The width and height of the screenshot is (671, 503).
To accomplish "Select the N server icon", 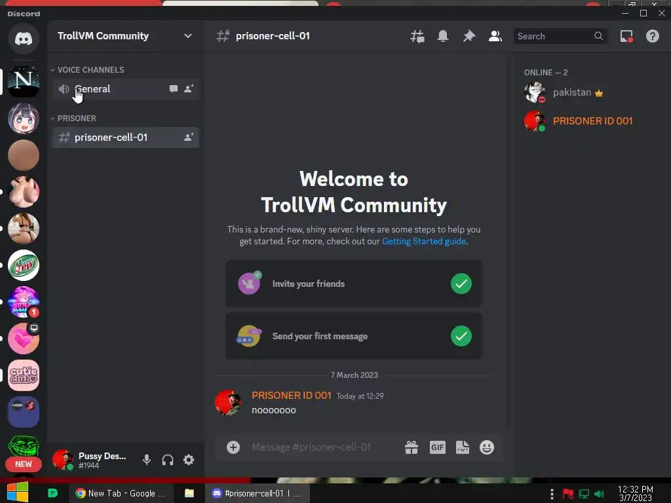I will [24, 81].
